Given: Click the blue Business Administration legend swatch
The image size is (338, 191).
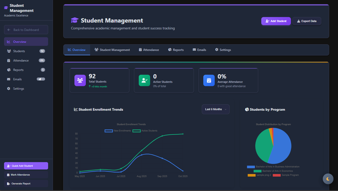Looking at the screenshot, I should [x=251, y=167].
